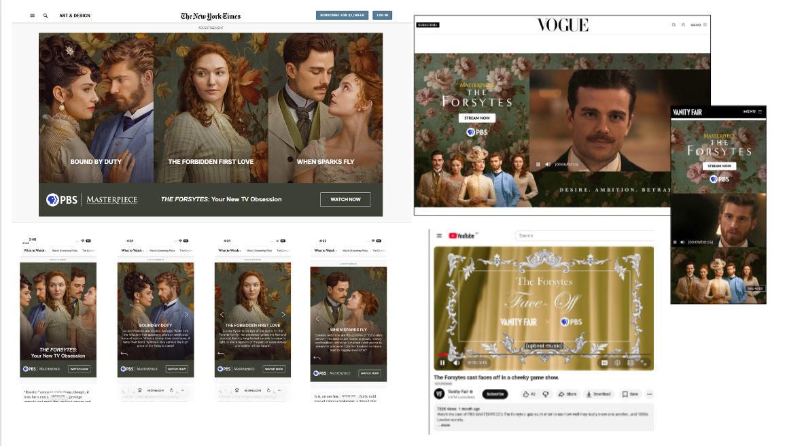The height and width of the screenshot is (446, 804).
Task: Mute the video in Vanity Fair ad
Action: point(682,242)
